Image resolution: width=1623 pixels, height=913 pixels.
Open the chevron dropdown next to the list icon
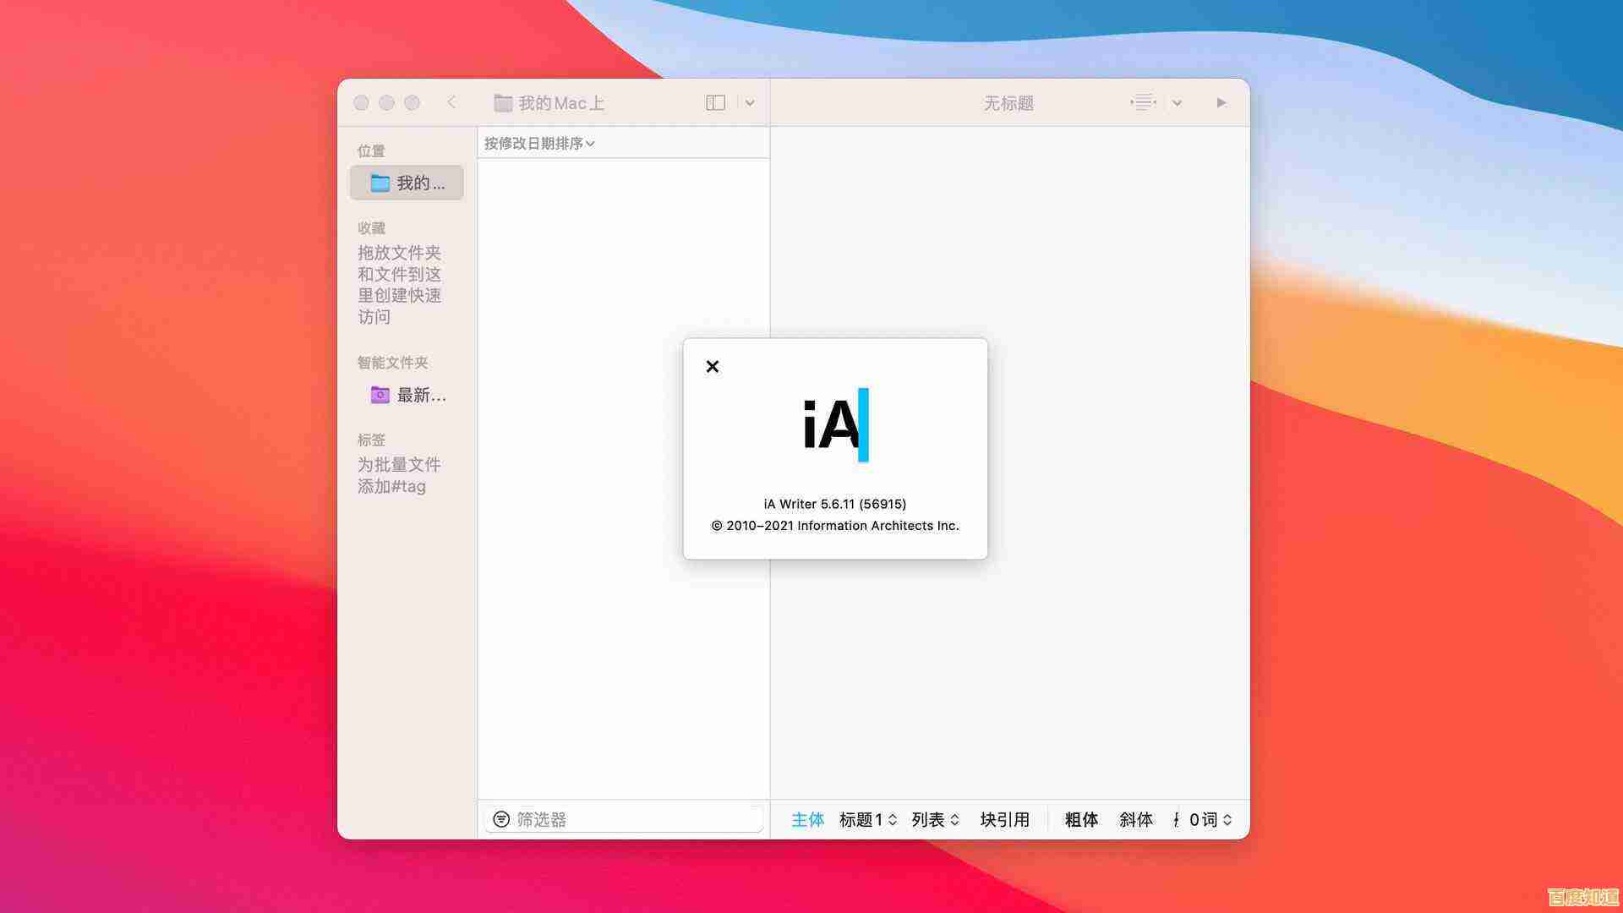pos(1177,102)
